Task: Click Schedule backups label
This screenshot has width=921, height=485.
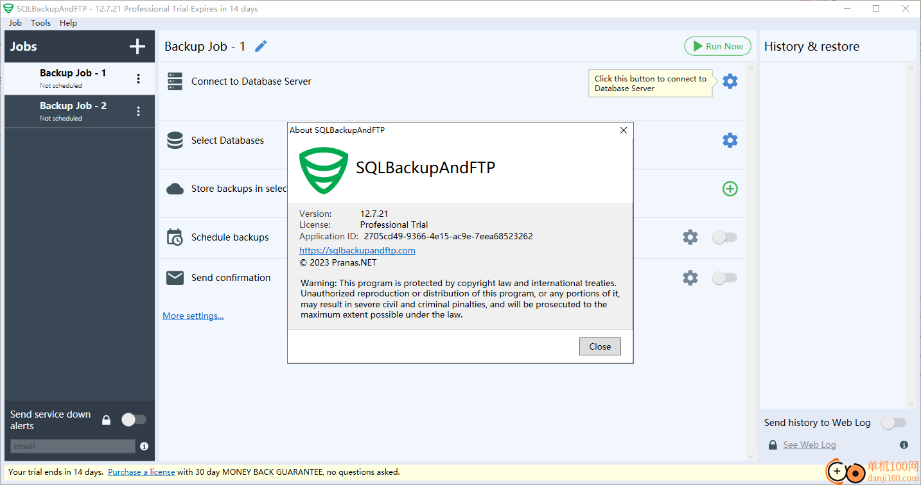Action: coord(230,237)
